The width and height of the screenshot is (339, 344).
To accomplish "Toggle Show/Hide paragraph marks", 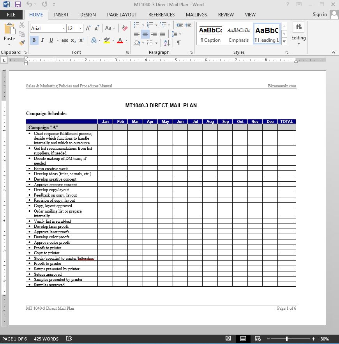I will [x=179, y=43].
